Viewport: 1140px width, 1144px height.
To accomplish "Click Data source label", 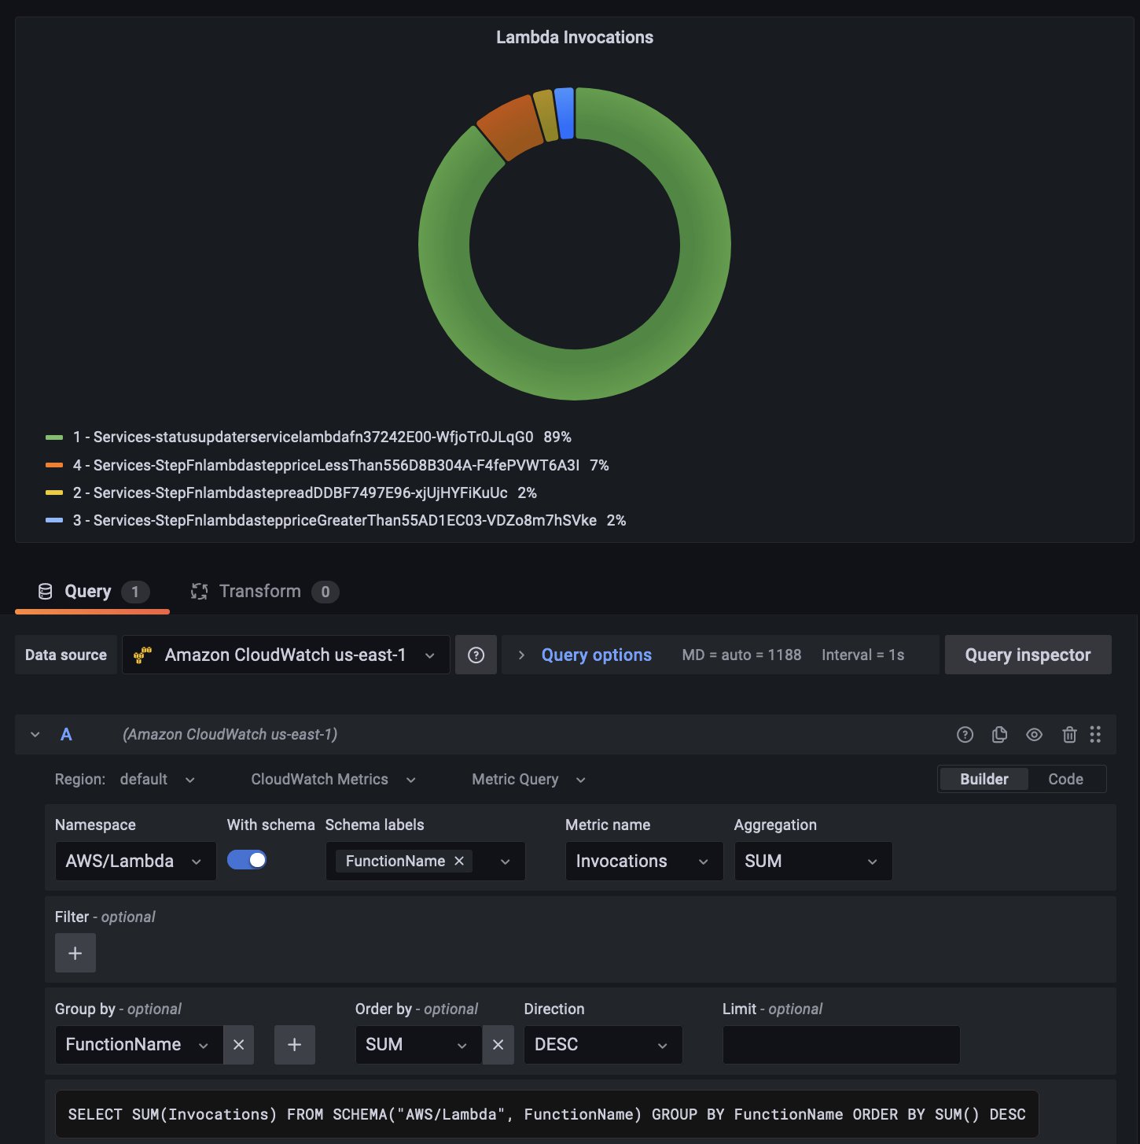I will [x=66, y=655].
